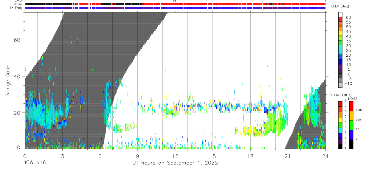The image size is (366, 169).
Task: Click the ELEV (deg) legend title
Action: click(x=340, y=7)
